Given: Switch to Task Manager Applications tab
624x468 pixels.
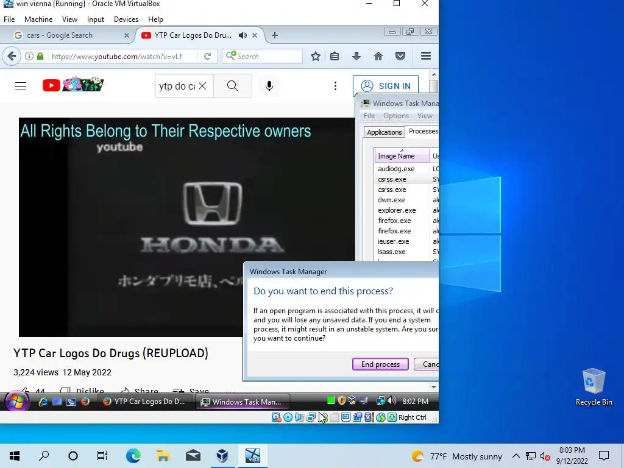Looking at the screenshot, I should (x=385, y=132).
